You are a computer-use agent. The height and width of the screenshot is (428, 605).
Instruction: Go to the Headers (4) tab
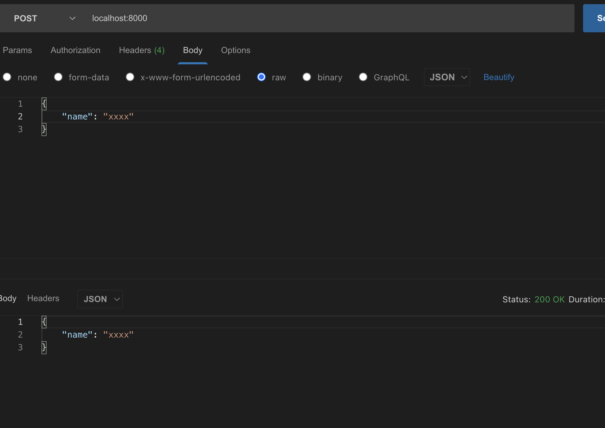[141, 50]
